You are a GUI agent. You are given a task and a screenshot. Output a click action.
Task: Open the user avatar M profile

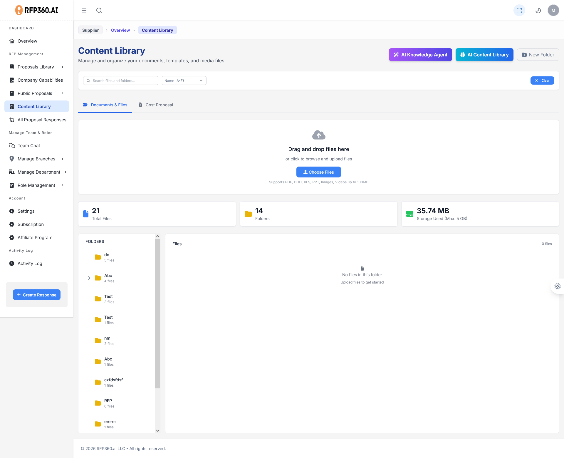(553, 11)
